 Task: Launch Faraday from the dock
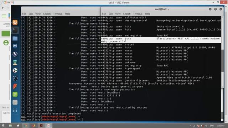(x=15, y=86)
